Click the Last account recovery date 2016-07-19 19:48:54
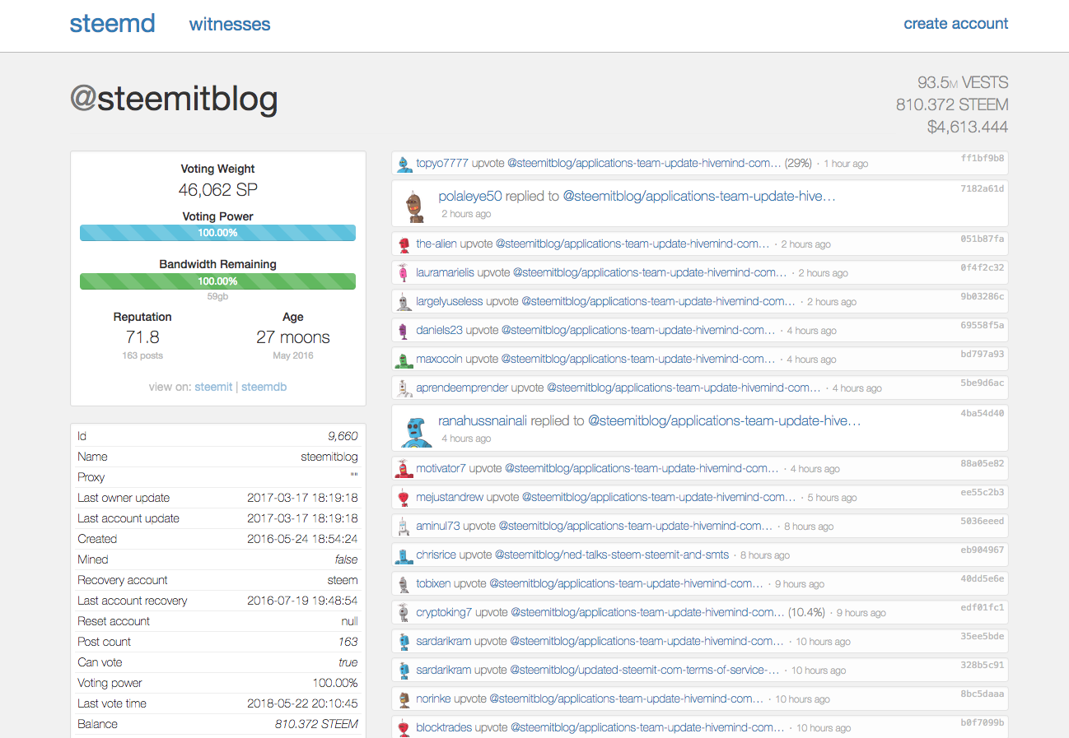The width and height of the screenshot is (1069, 738). coord(302,601)
